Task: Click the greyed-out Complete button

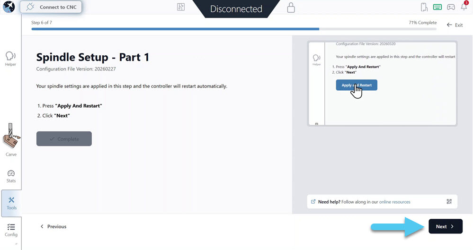Action: pyautogui.click(x=64, y=139)
